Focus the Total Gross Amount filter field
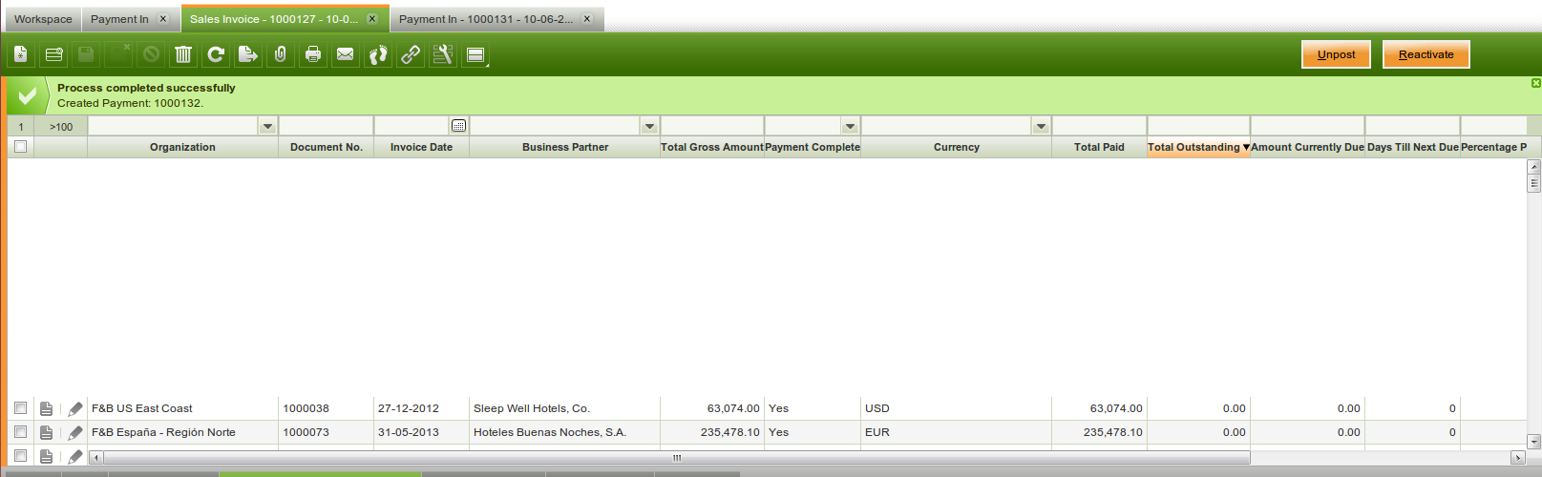 click(x=712, y=126)
